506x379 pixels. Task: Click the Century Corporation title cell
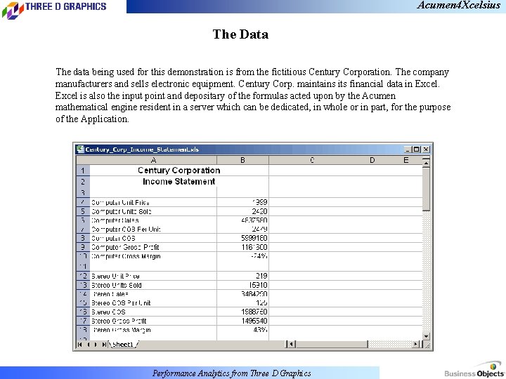tap(179, 171)
